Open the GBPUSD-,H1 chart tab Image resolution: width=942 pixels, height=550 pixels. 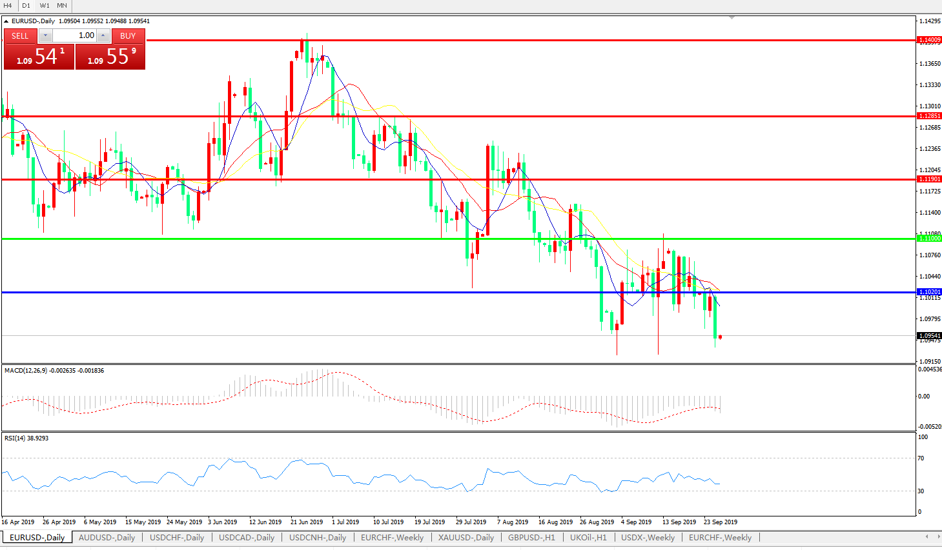click(x=531, y=537)
